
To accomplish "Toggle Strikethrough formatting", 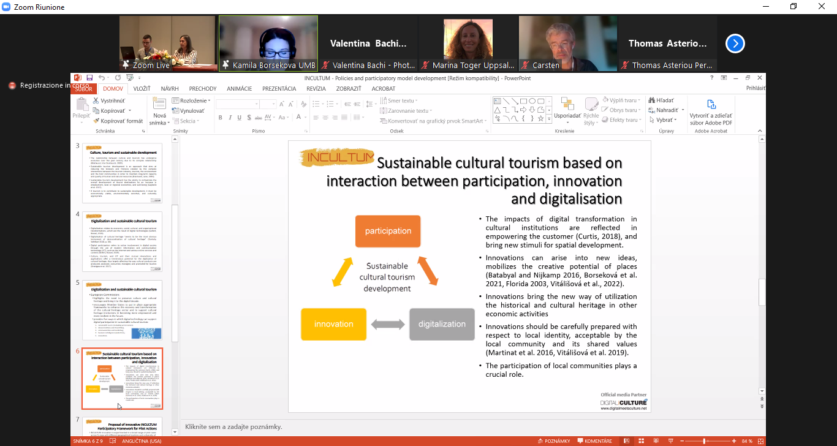I will coord(259,118).
